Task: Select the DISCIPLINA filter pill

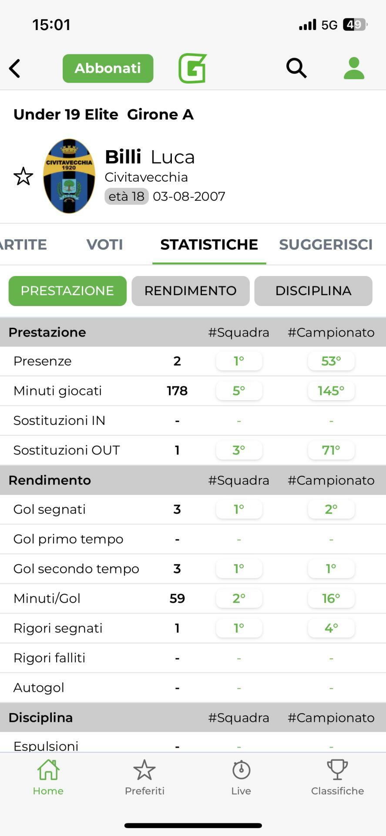Action: (x=313, y=291)
